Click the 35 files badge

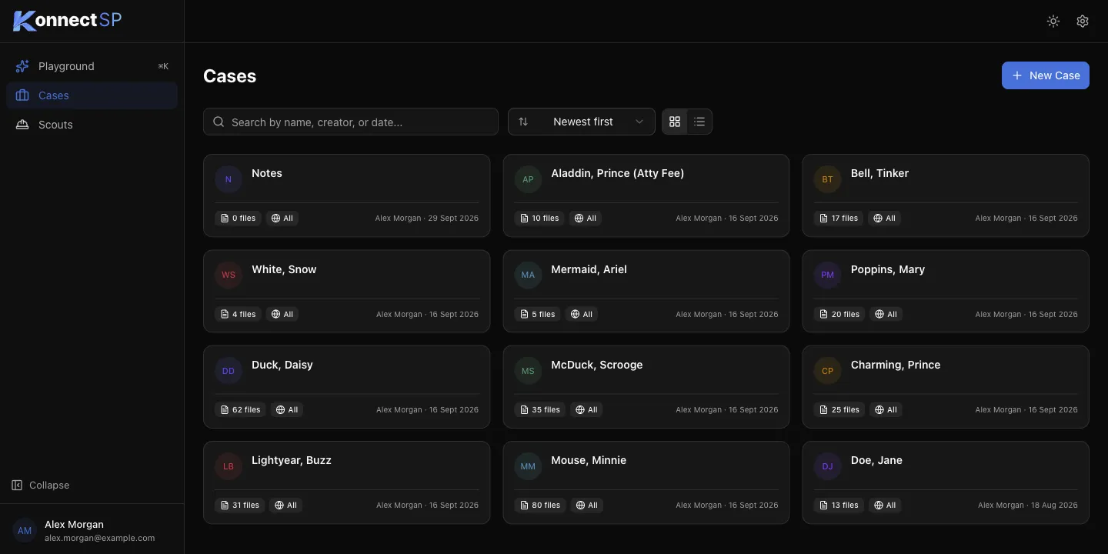pos(540,410)
